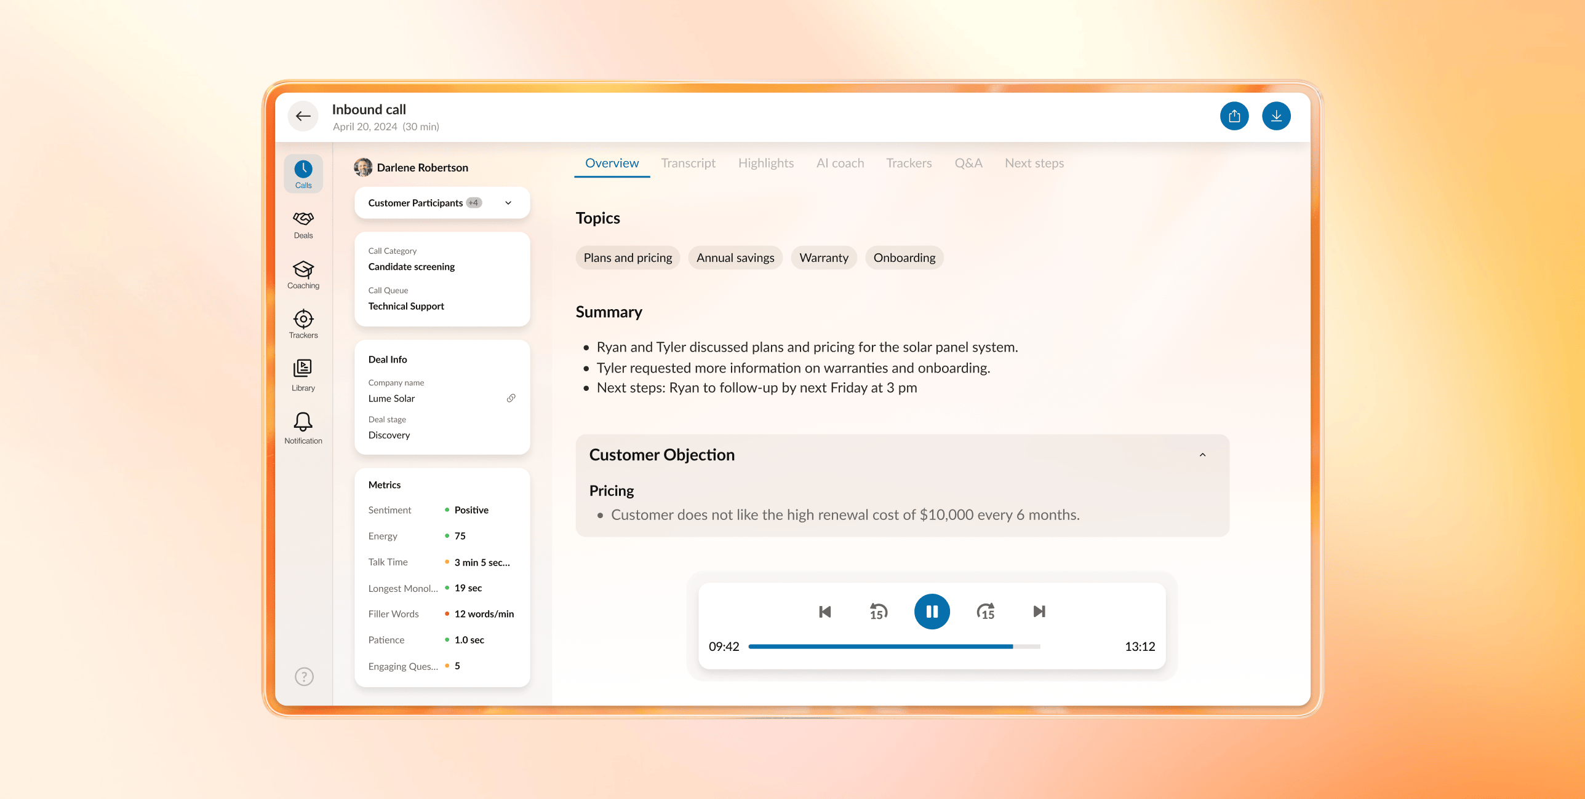Image resolution: width=1585 pixels, height=799 pixels.
Task: Switch to the Overview tab
Action: 612,163
